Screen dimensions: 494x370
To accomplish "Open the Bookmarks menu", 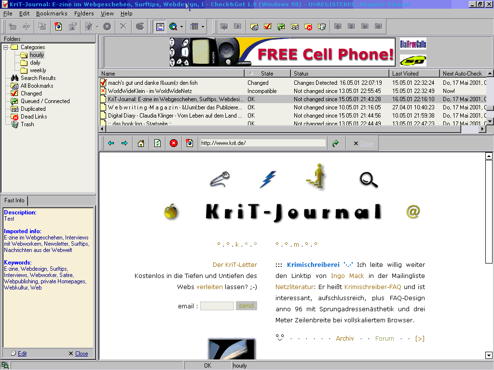I will click(52, 13).
